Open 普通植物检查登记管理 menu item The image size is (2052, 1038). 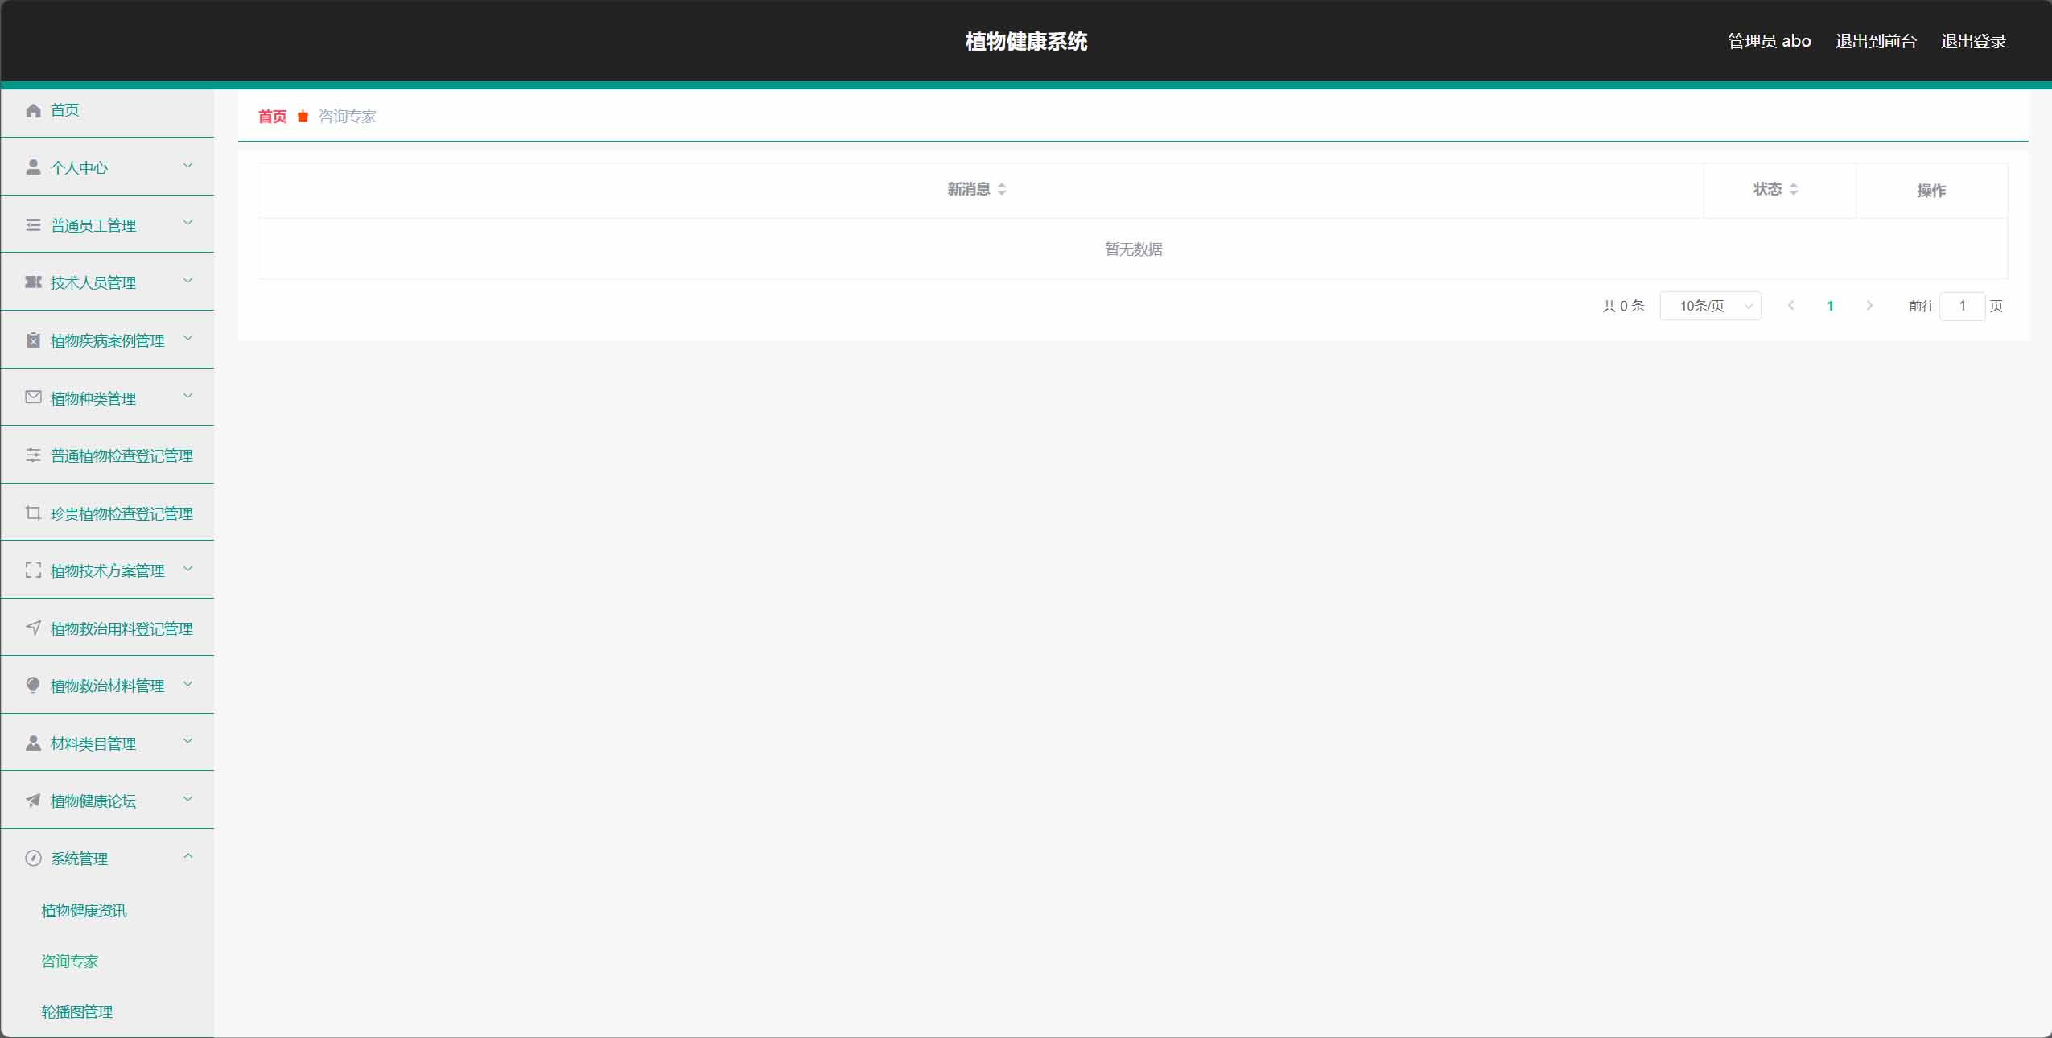click(x=107, y=455)
